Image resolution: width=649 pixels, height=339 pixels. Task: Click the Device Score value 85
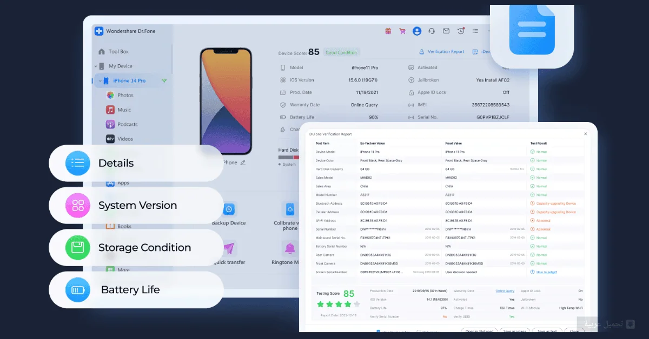314,52
